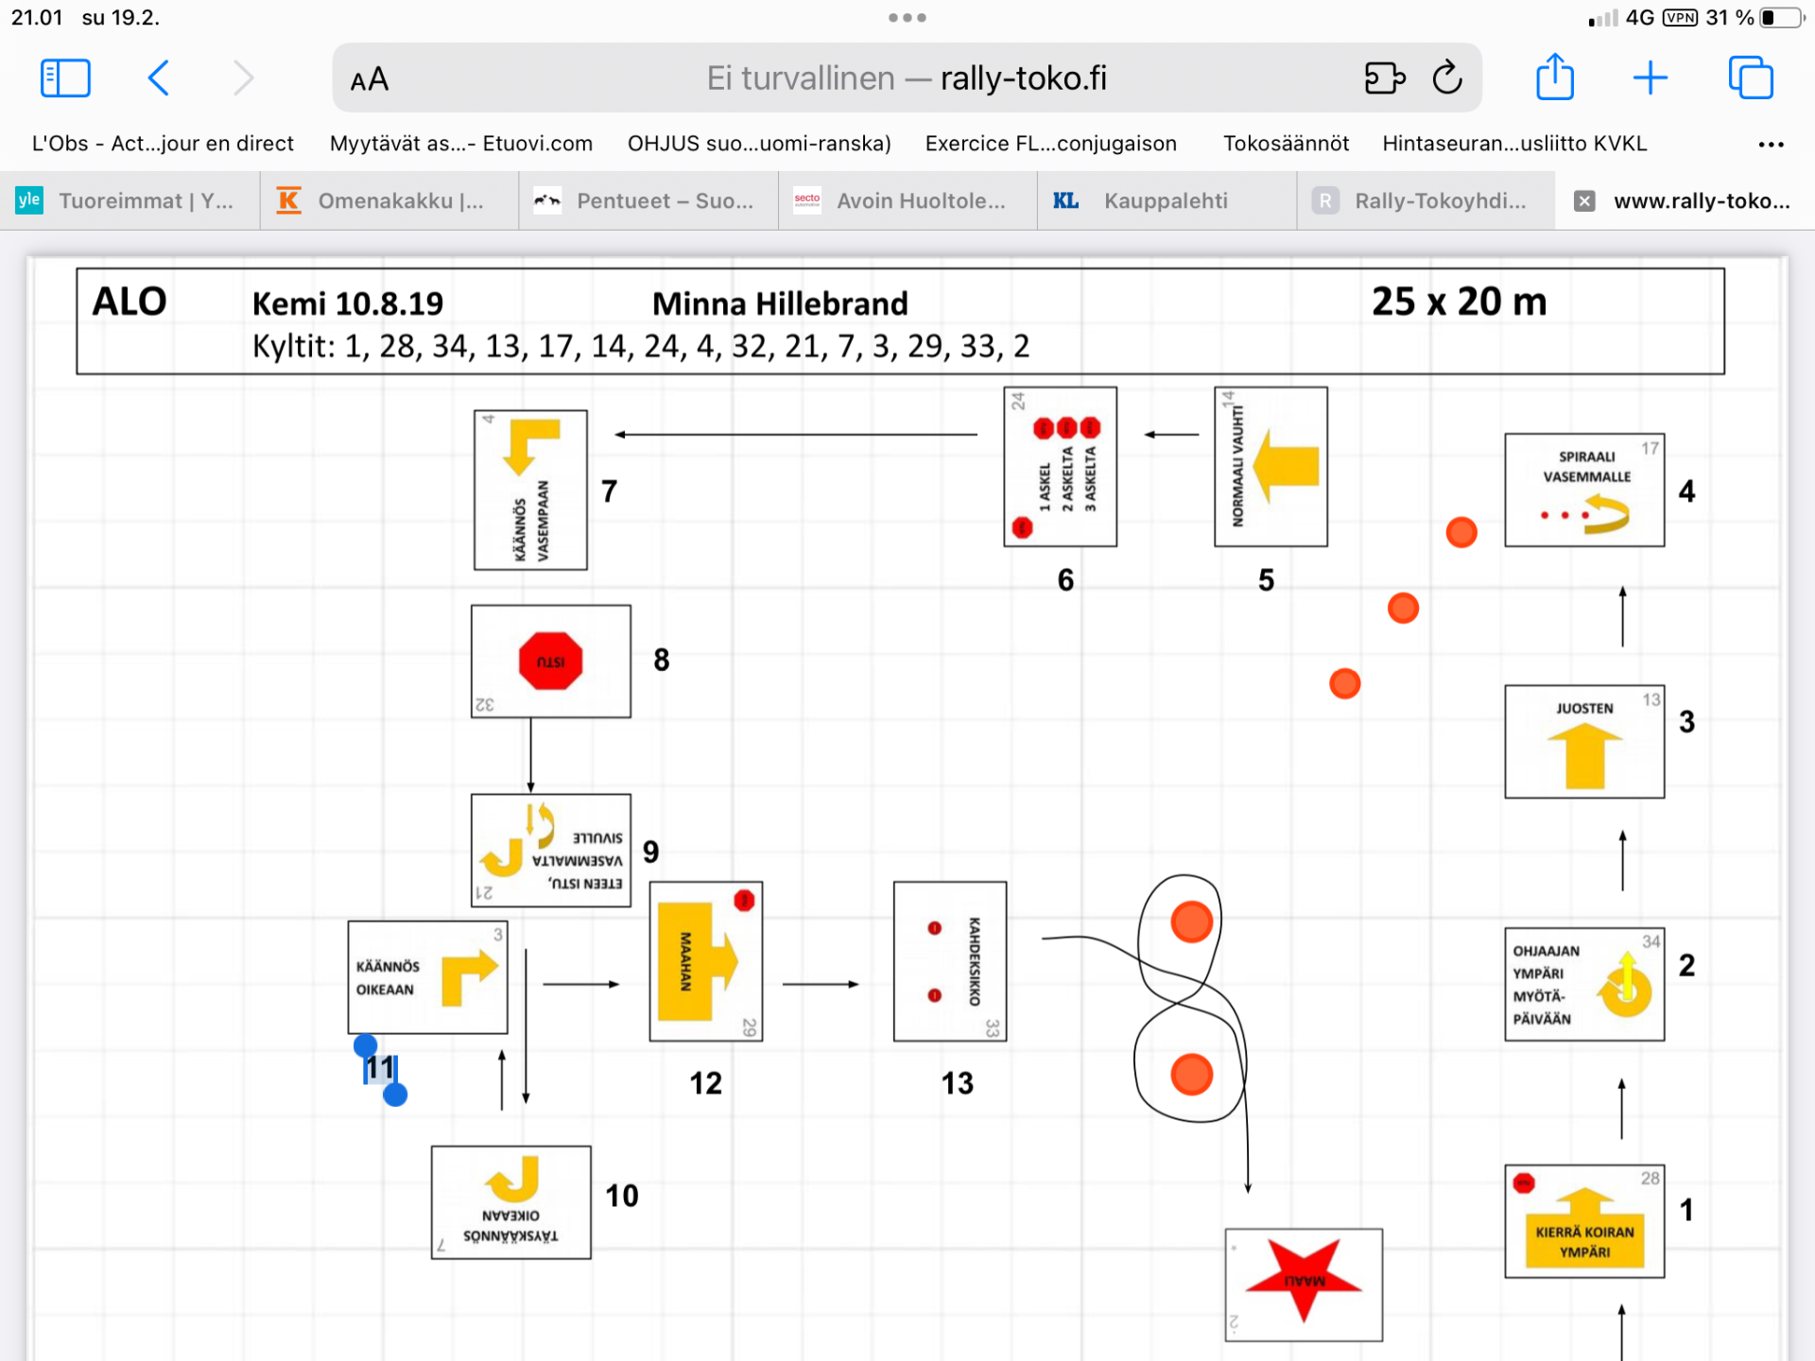Tap the blue selection handle below 11
1815x1361 pixels.
coord(395,1095)
